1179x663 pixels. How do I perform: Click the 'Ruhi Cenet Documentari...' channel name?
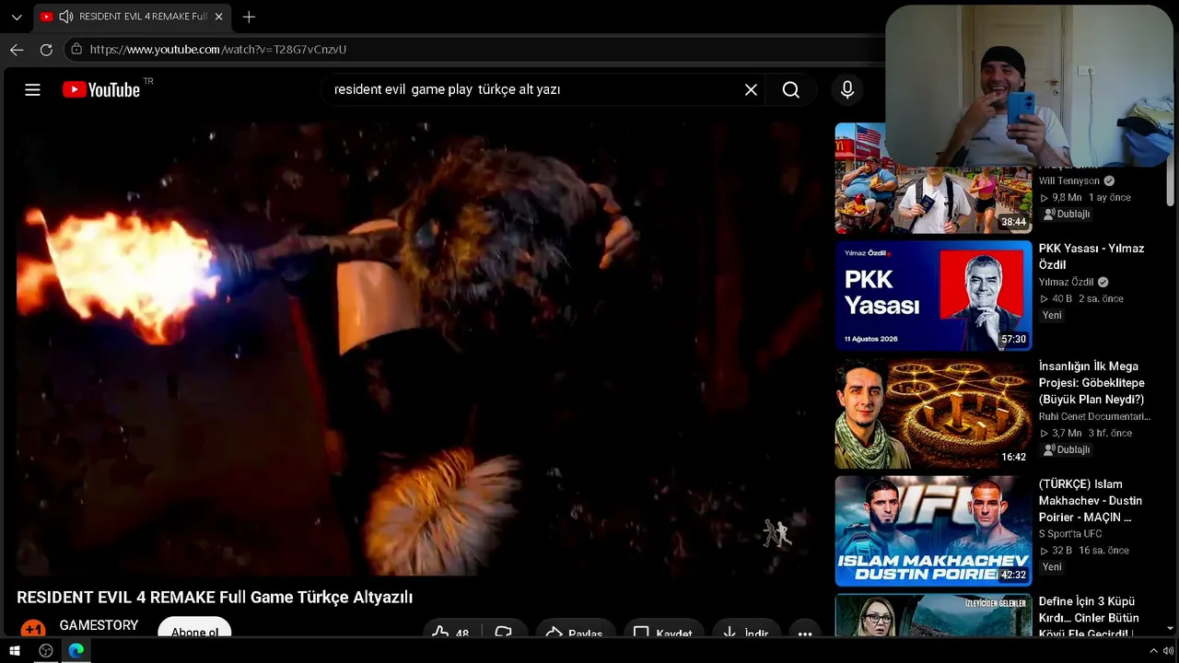[x=1094, y=417]
